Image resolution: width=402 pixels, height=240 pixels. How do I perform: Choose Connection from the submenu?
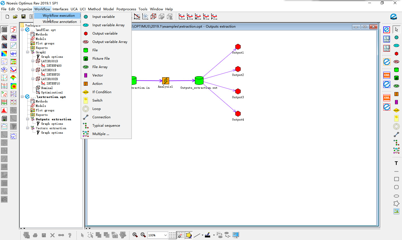[x=106, y=117]
